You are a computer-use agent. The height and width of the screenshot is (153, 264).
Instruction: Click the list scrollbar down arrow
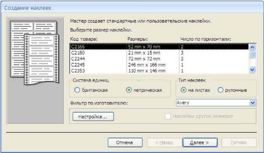[x=252, y=69]
